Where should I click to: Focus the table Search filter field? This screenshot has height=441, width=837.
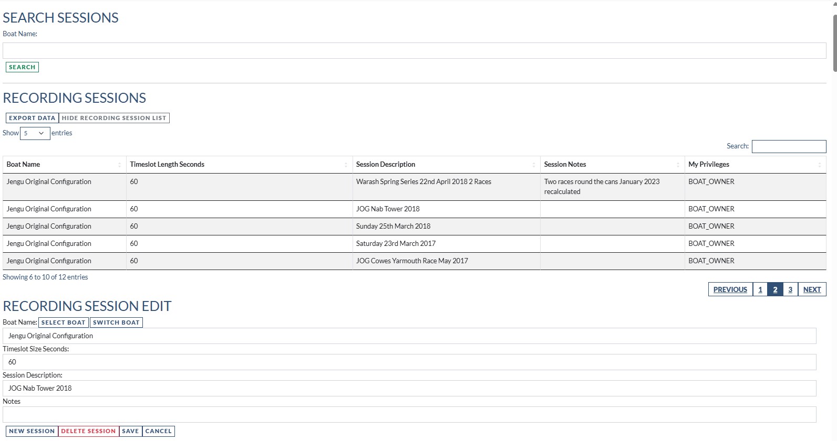pos(789,146)
